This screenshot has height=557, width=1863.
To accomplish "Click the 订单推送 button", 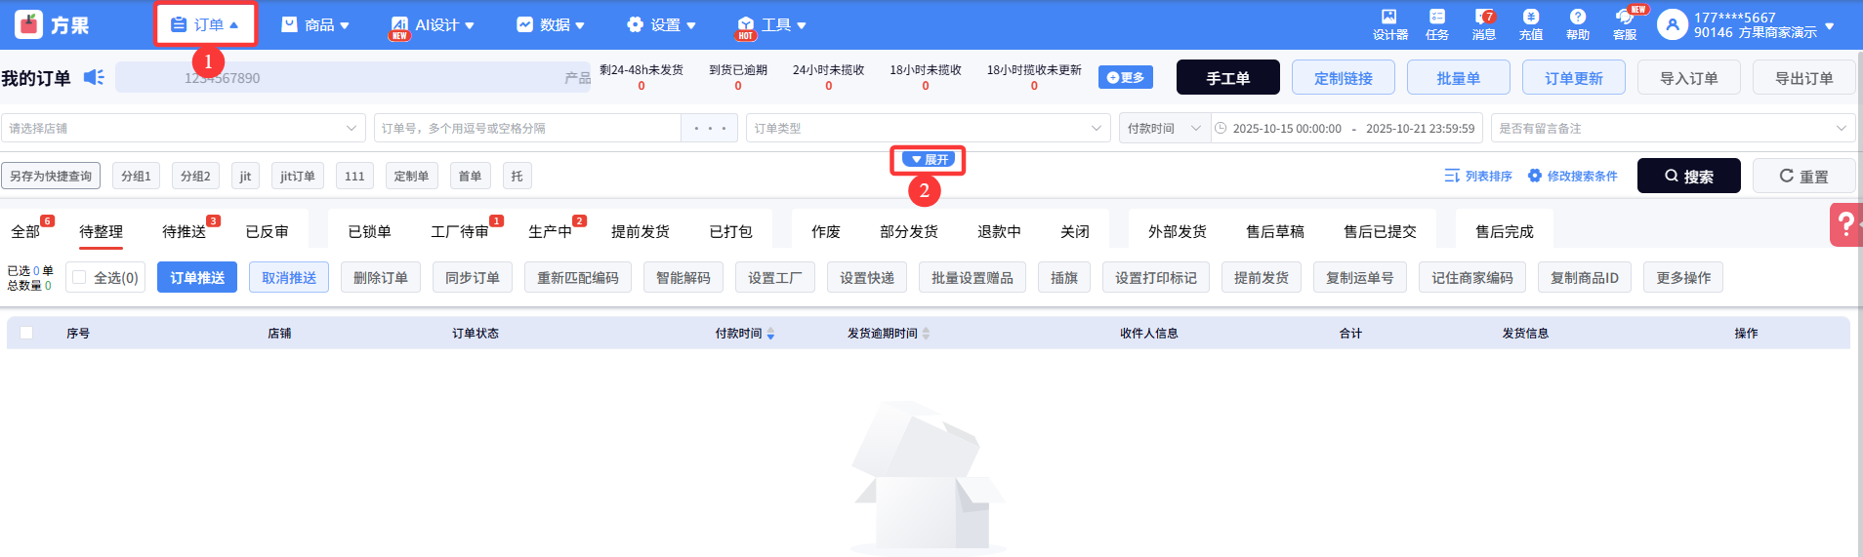I will click(x=197, y=278).
